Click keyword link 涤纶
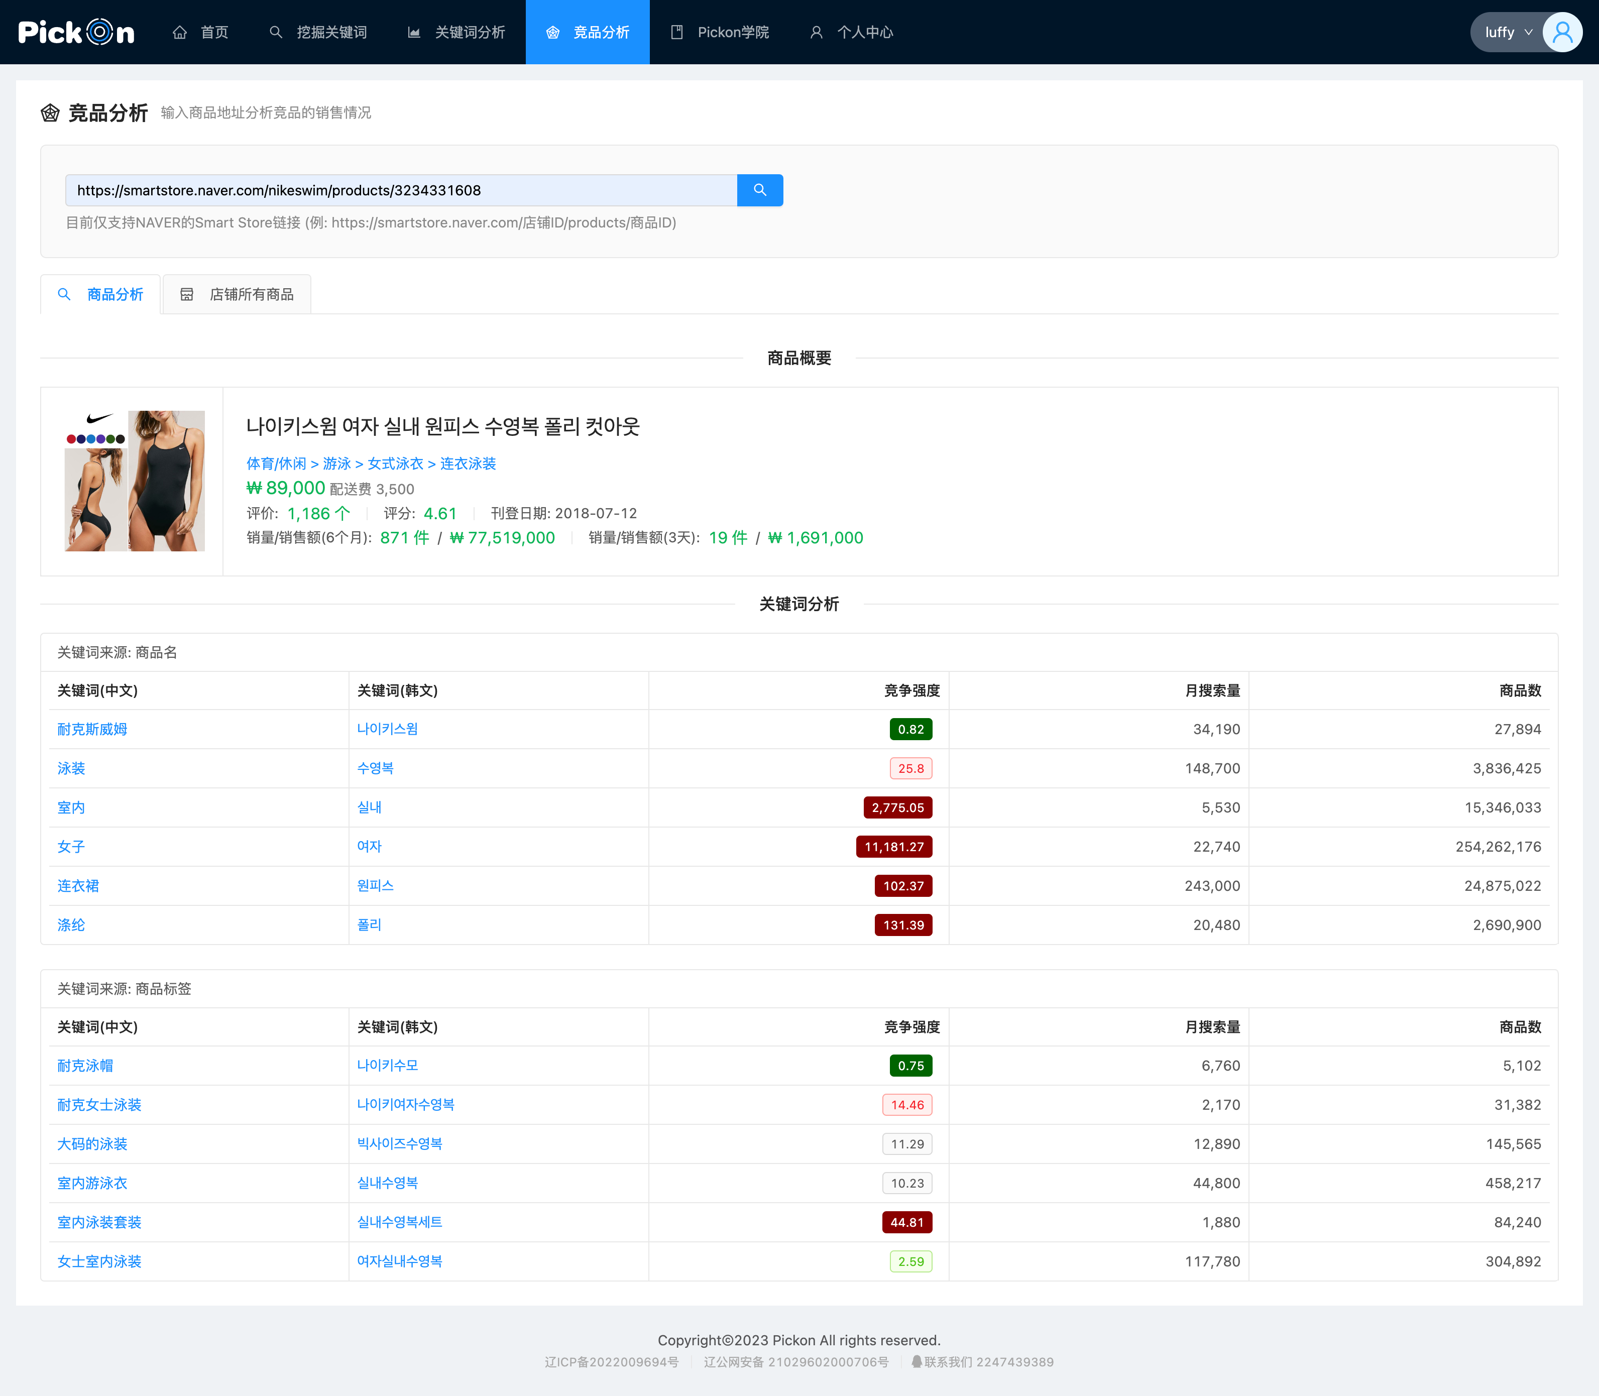The height and width of the screenshot is (1396, 1599). (x=71, y=925)
